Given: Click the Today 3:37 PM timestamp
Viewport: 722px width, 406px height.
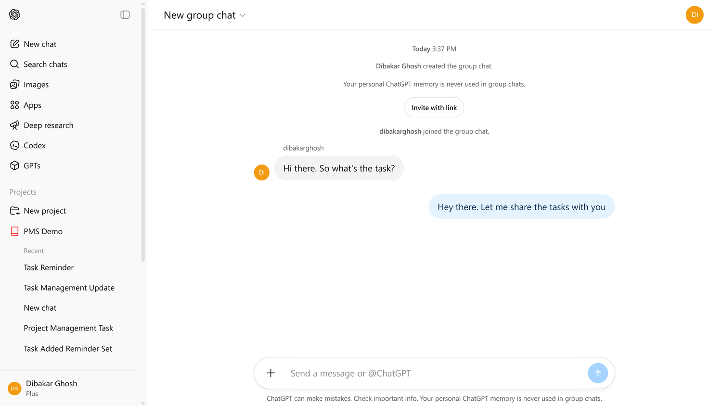Looking at the screenshot, I should click(434, 49).
